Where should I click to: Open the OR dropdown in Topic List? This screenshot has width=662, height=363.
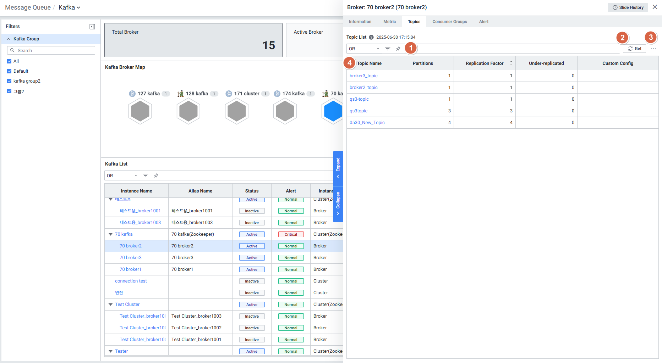point(364,49)
